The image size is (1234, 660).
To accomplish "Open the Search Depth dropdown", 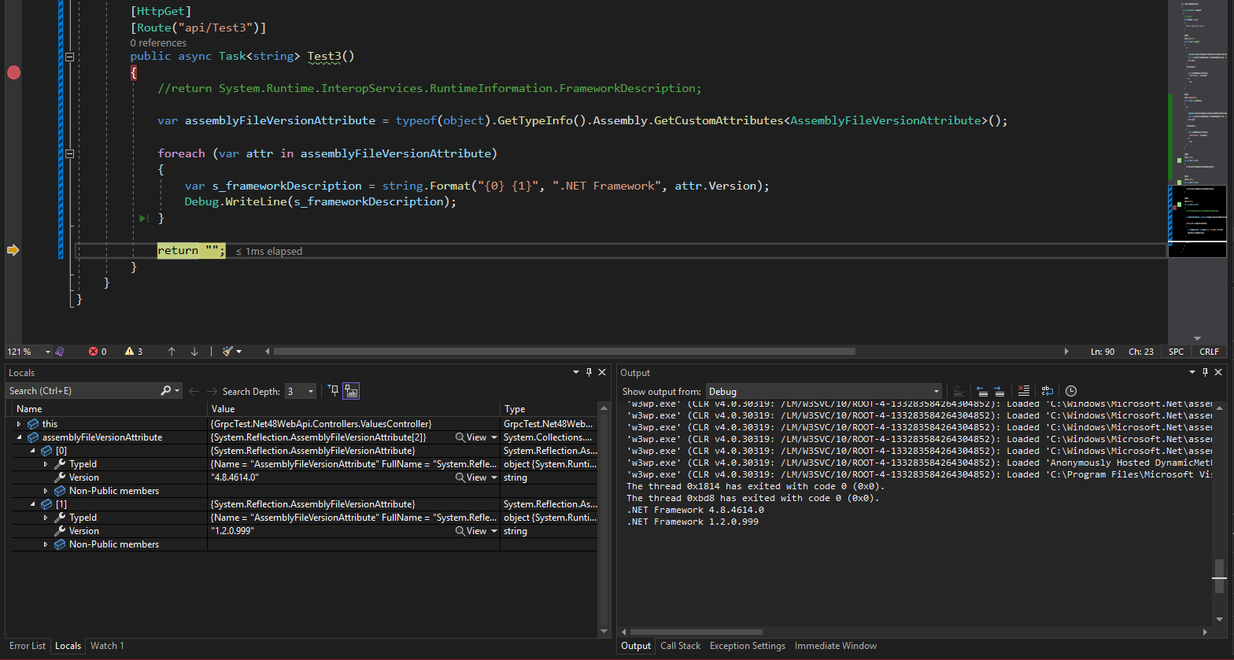I will click(x=301, y=391).
